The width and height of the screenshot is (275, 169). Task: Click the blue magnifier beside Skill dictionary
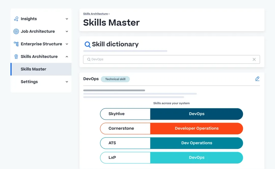[88, 44]
